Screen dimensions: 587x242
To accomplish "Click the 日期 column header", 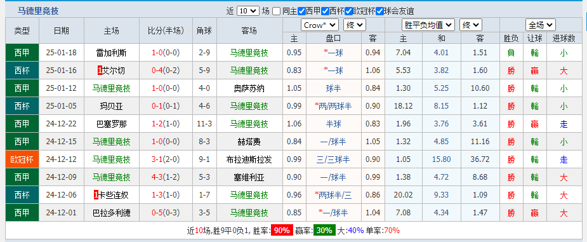I will pos(62,30).
